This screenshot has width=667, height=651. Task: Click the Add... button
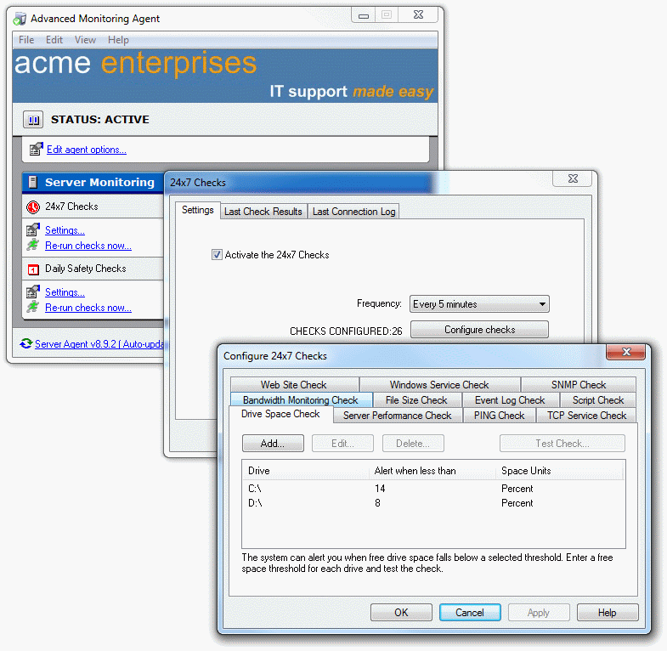(273, 444)
